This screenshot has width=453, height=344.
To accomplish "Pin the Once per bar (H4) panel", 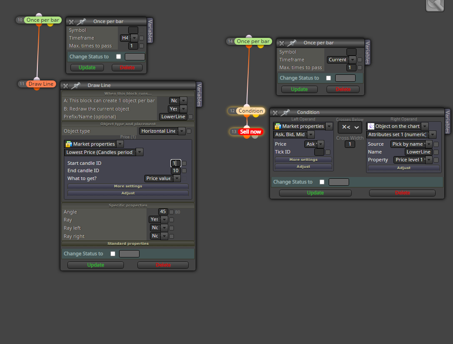I will 81,22.
